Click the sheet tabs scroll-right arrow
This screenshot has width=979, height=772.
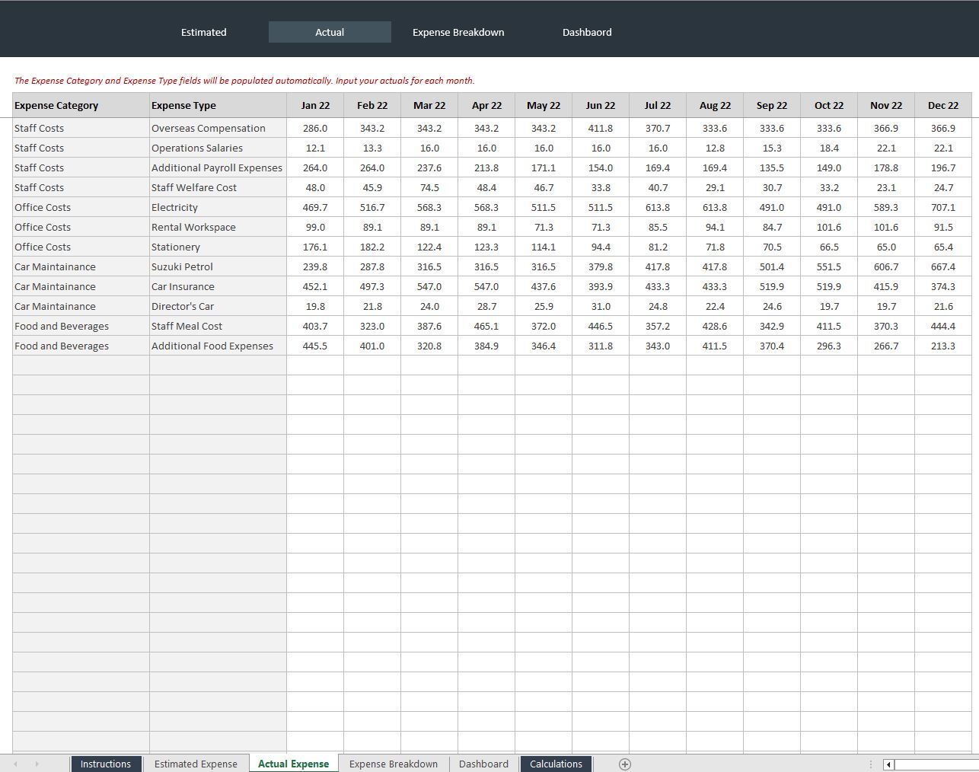[37, 764]
